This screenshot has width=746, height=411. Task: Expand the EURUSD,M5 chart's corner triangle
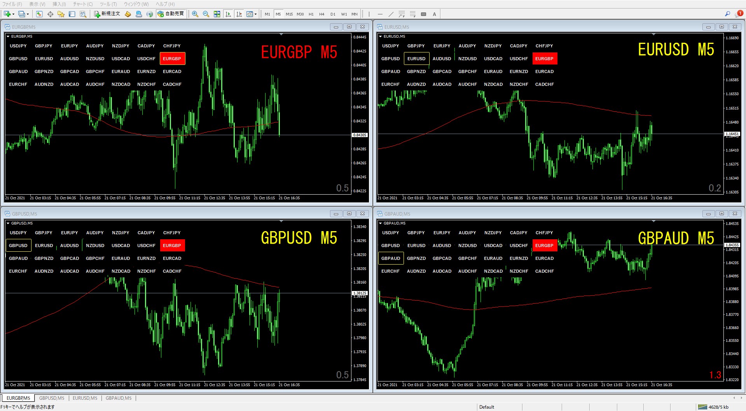[380, 37]
